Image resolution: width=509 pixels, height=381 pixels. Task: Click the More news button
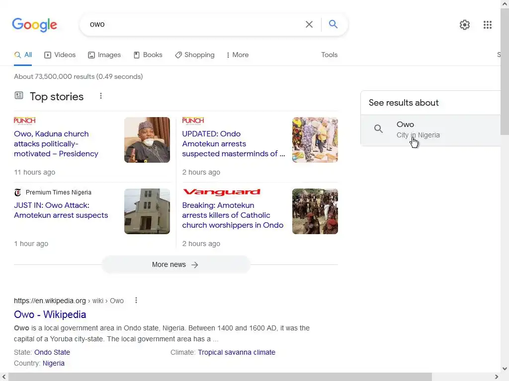tap(176, 265)
